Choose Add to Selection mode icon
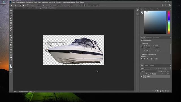This screenshot has width=181, height=102. point(23,5)
